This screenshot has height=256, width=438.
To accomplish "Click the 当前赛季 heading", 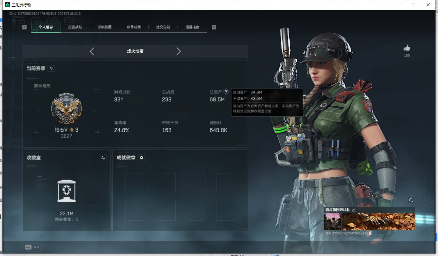I will [x=36, y=68].
